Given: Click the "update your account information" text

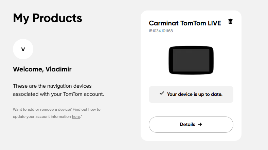Looking at the screenshot, I should tap(42, 116).
